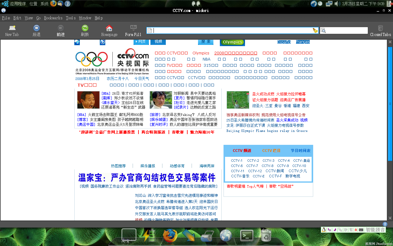The width and height of the screenshot is (393, 246).
Task: Reload the page with 刷新
Action: tap(85, 31)
